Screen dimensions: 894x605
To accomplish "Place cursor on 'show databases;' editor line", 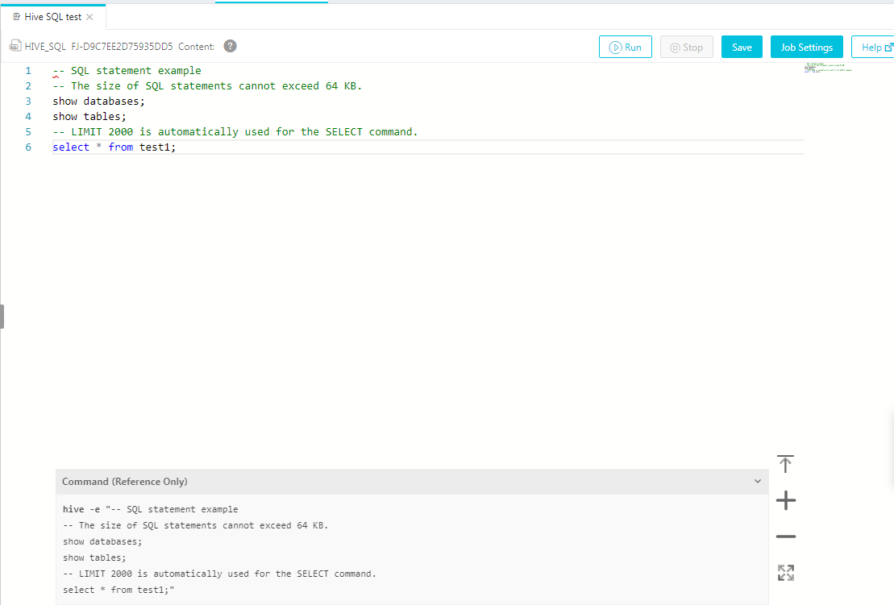I will tap(98, 102).
